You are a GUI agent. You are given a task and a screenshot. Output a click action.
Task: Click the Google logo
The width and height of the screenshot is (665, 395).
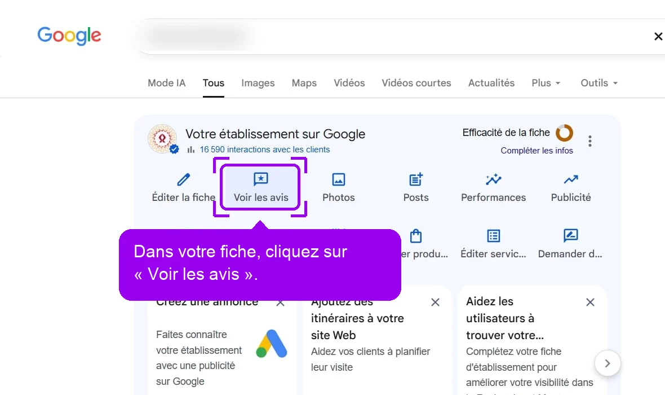click(x=69, y=36)
